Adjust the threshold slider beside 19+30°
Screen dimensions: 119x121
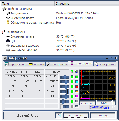point(65,87)
